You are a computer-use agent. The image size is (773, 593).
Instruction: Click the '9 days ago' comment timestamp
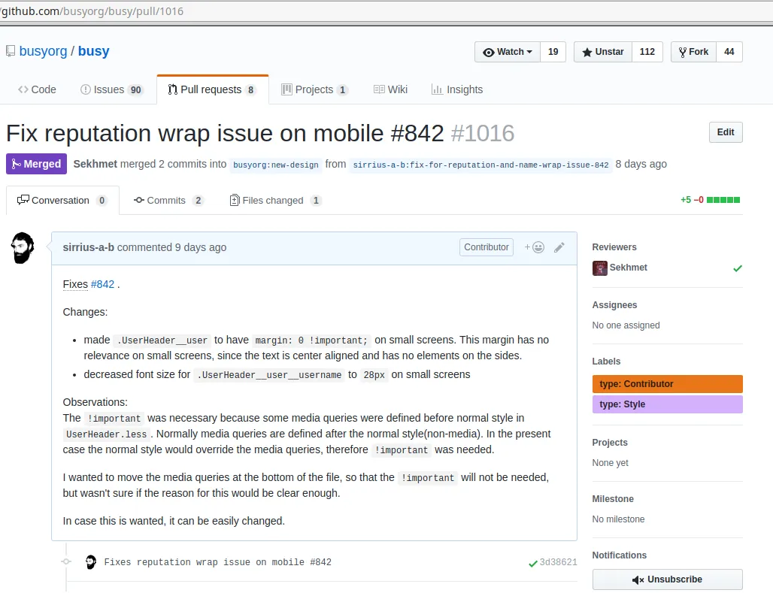pos(201,247)
